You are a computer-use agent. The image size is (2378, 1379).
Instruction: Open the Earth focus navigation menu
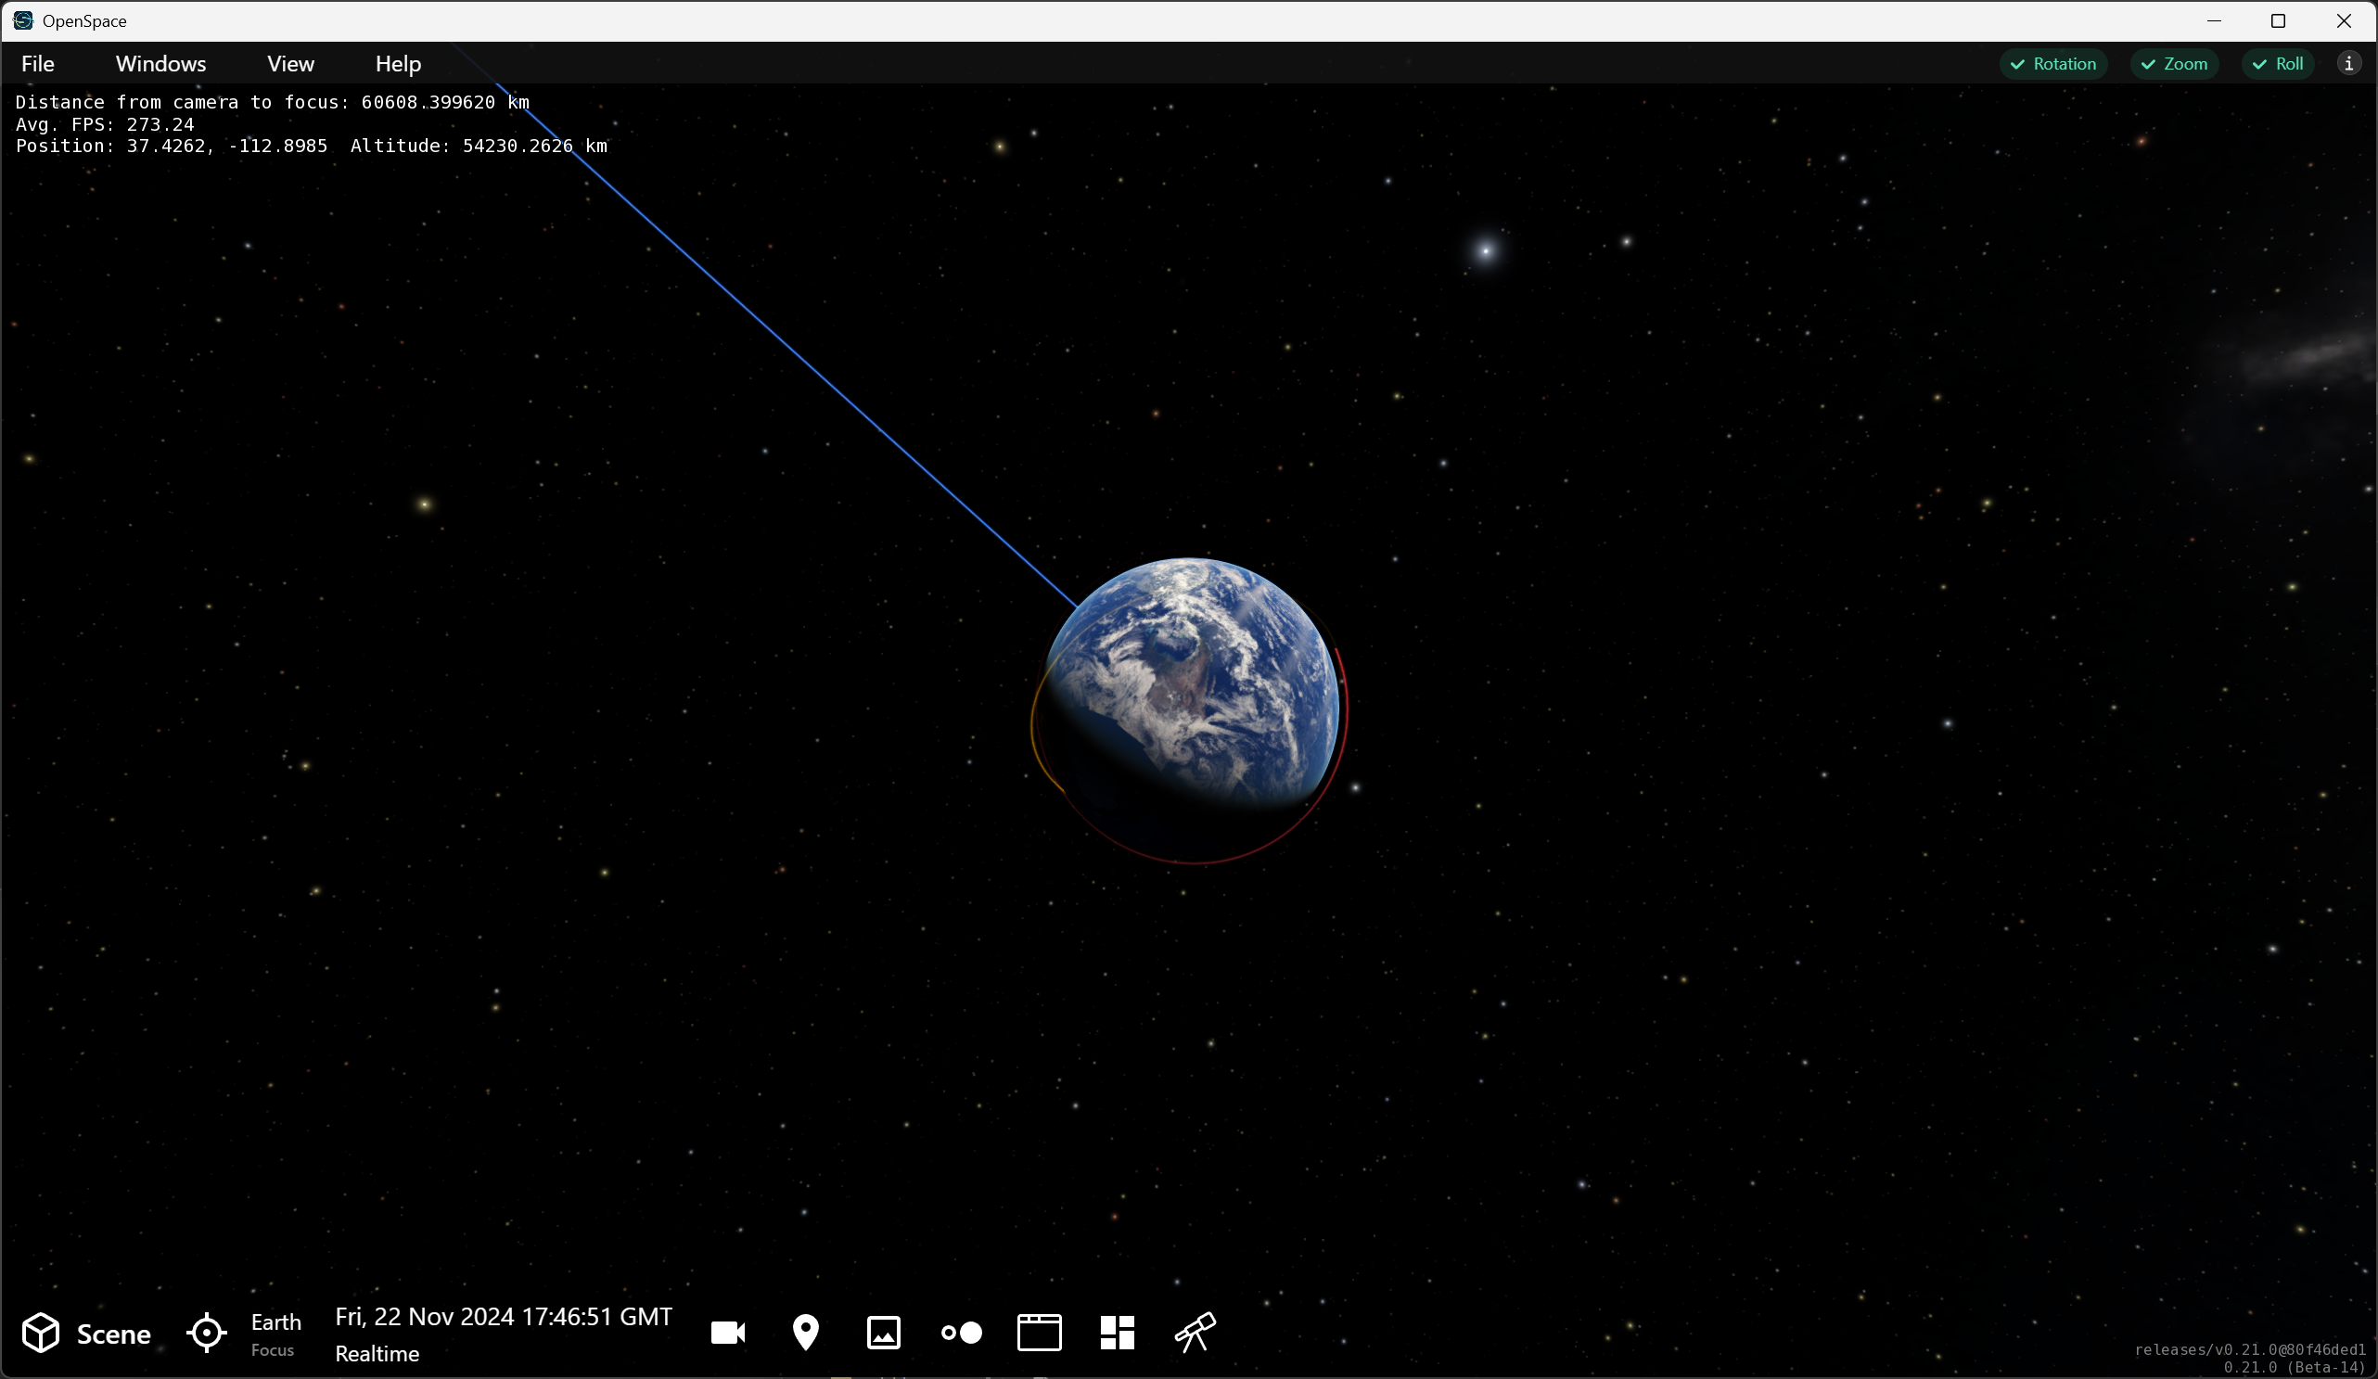pyautogui.click(x=245, y=1333)
